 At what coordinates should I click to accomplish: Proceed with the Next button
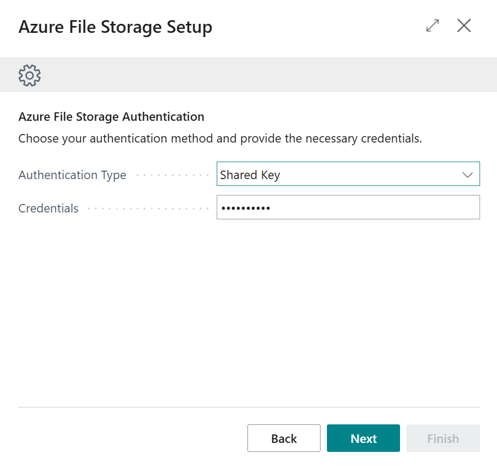pyautogui.click(x=363, y=438)
